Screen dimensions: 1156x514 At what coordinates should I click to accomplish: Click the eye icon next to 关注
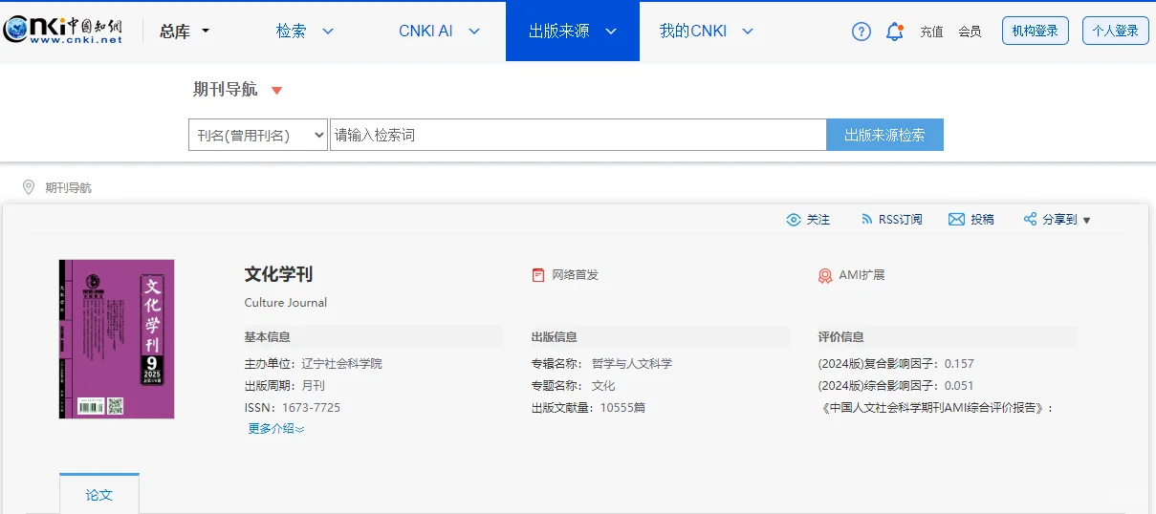tap(794, 220)
